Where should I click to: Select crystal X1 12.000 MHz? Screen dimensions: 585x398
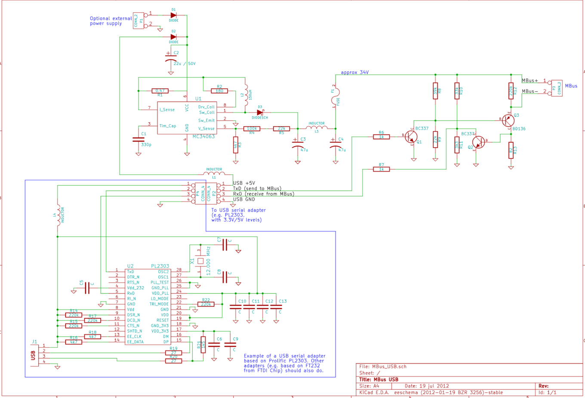click(200, 261)
